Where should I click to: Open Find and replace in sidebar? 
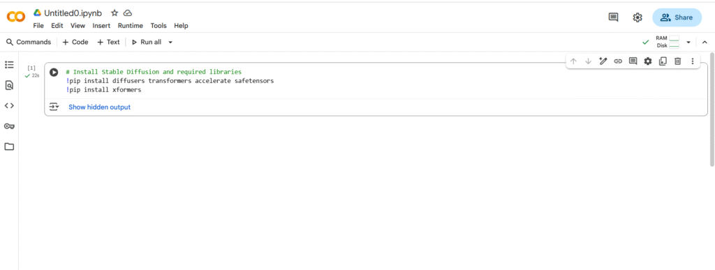9,85
